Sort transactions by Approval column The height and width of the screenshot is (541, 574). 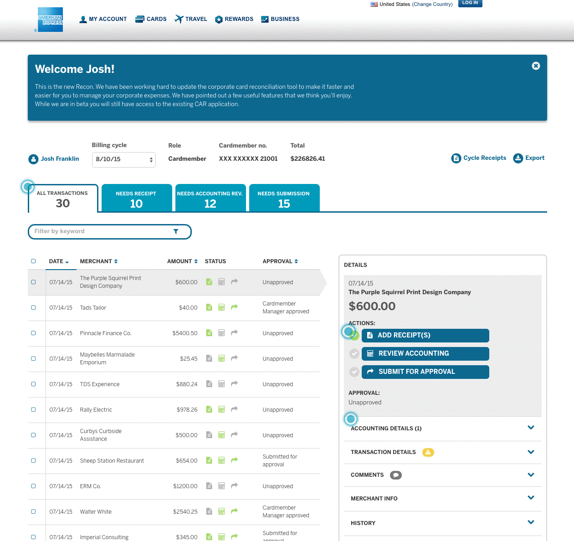(x=280, y=261)
